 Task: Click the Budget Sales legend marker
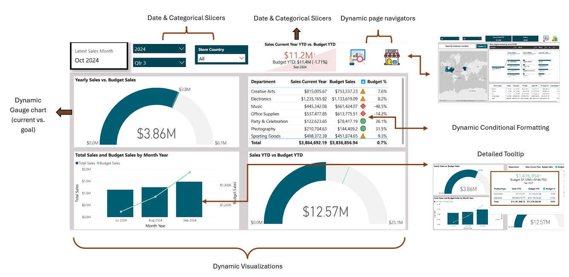pyautogui.click(x=98, y=163)
